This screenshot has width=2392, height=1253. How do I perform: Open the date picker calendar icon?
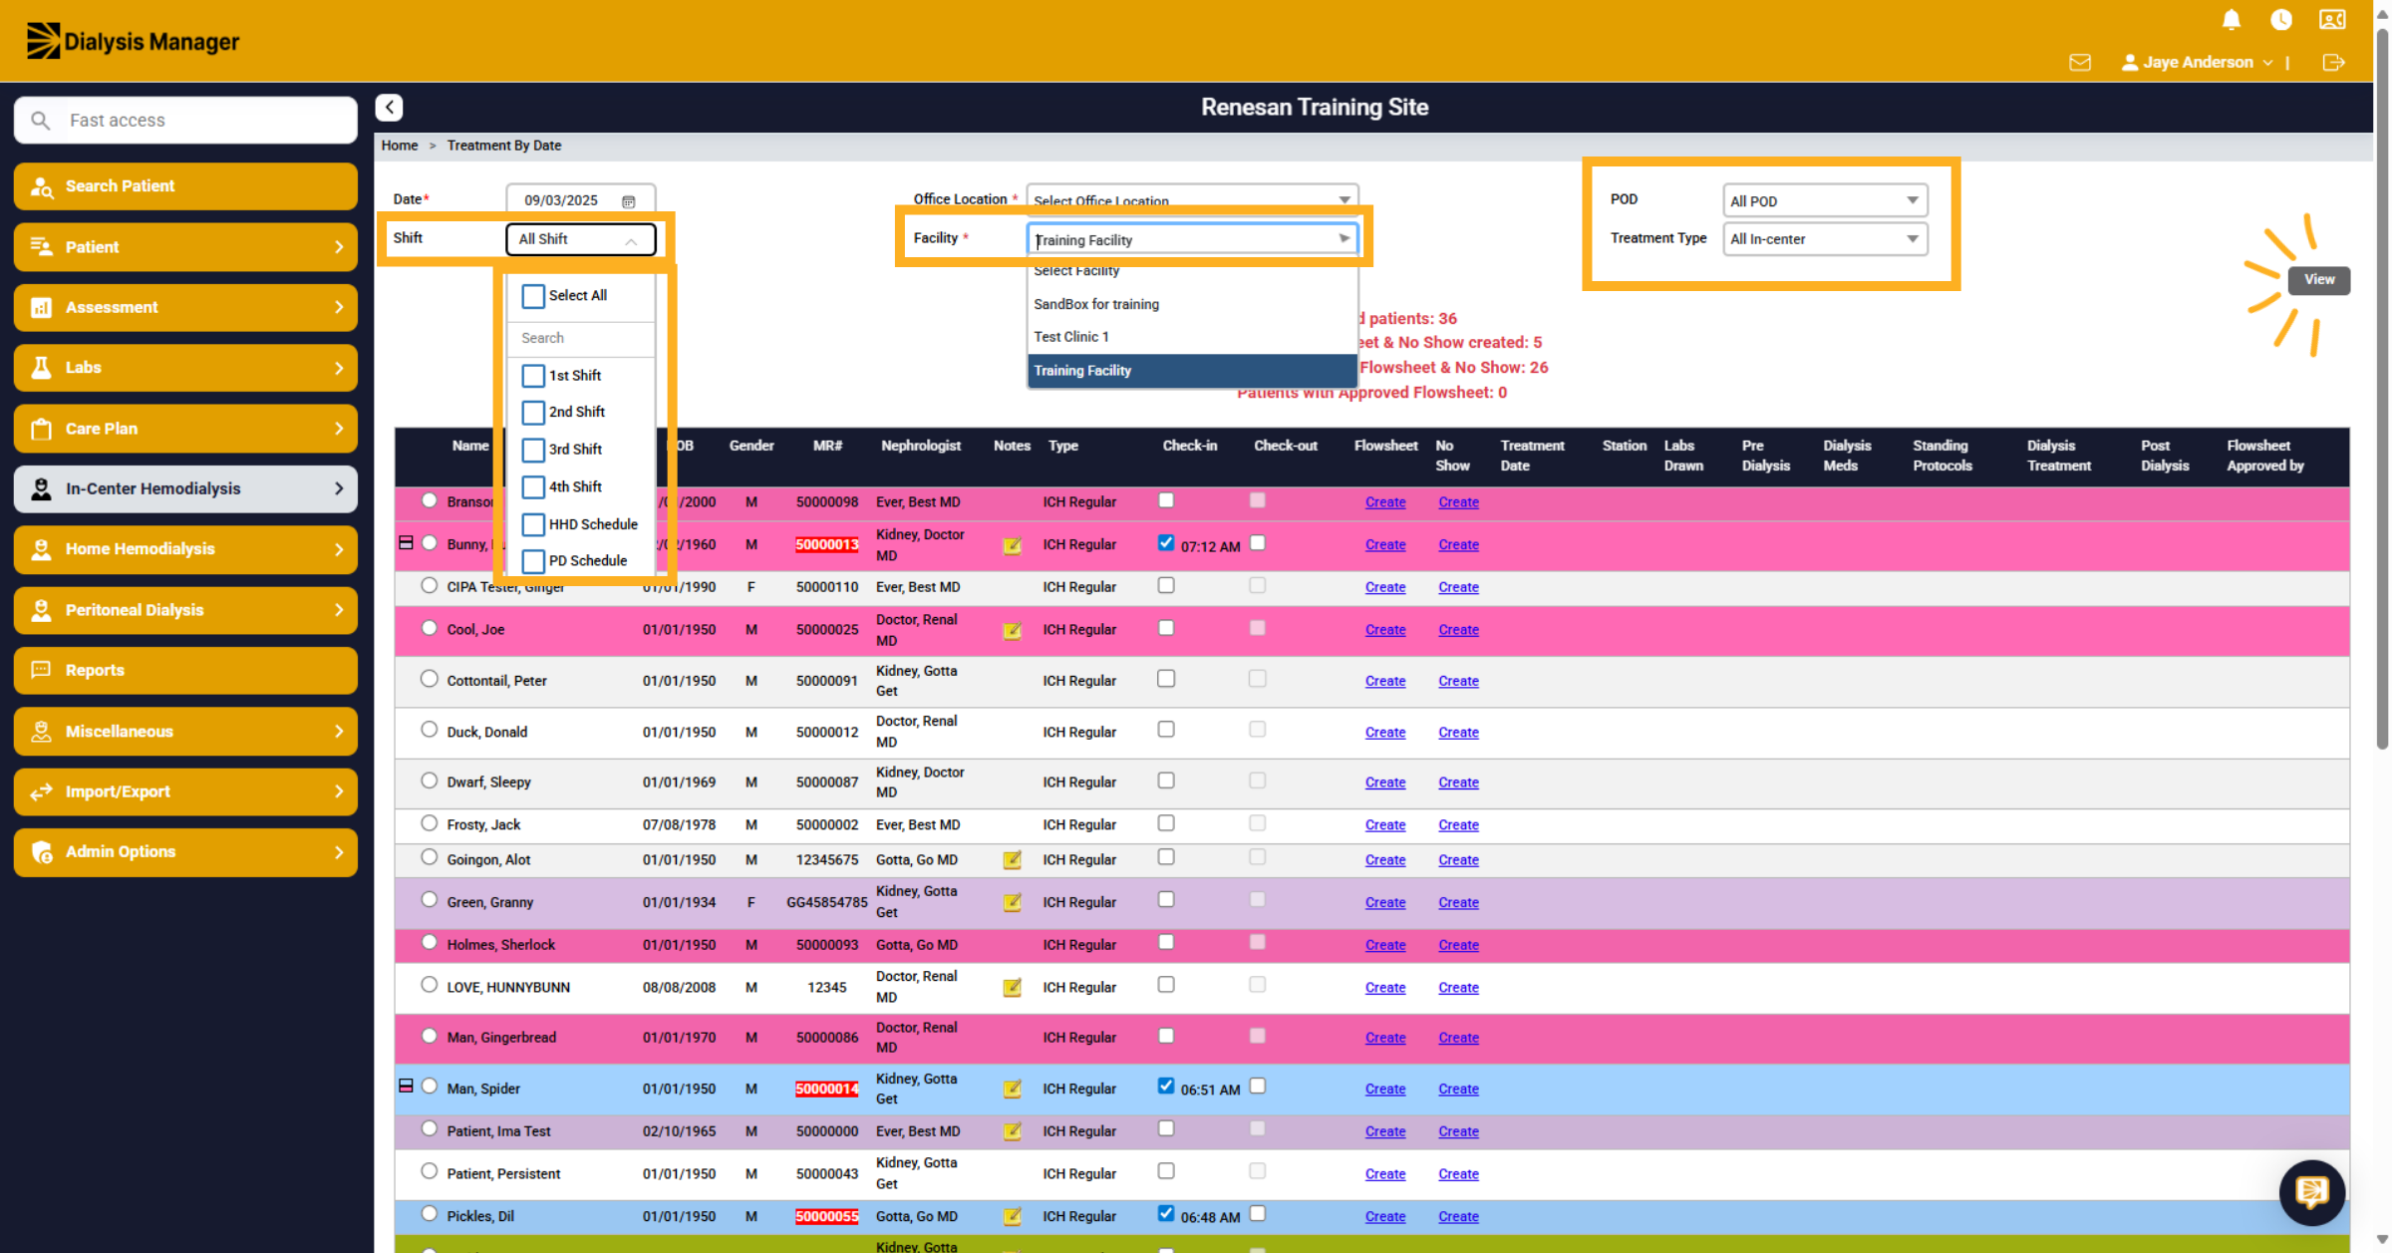(x=629, y=201)
